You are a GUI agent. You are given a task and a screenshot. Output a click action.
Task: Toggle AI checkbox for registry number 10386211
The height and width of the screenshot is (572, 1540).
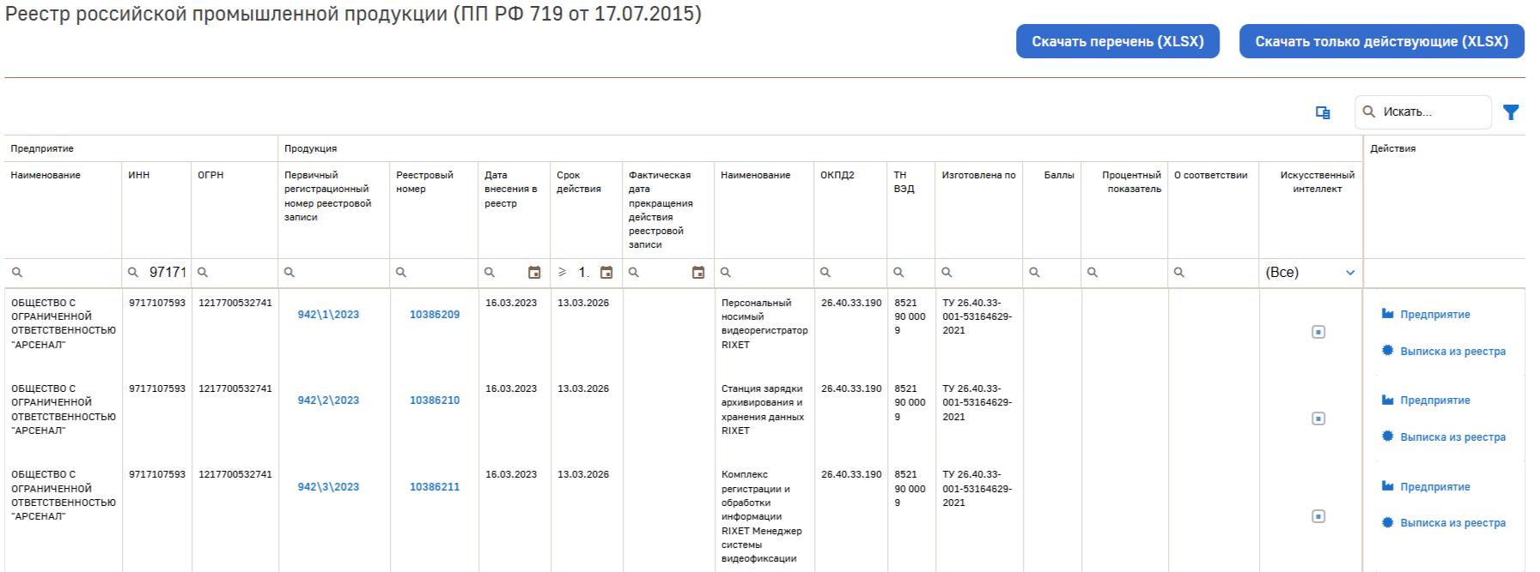click(x=1318, y=516)
